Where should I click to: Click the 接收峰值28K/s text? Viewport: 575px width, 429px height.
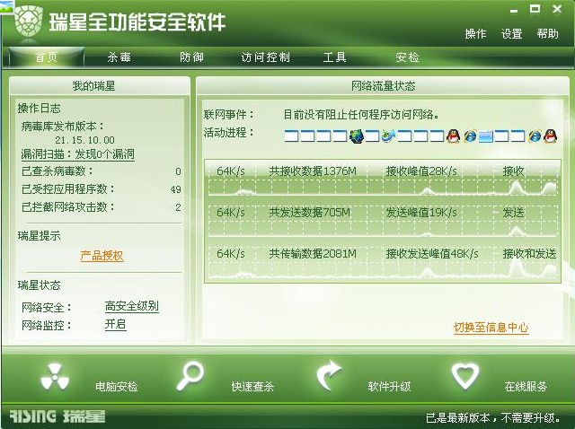click(x=421, y=171)
